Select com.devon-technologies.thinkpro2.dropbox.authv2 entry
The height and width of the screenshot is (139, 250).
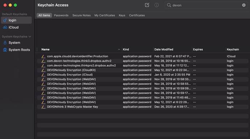coord(143,66)
